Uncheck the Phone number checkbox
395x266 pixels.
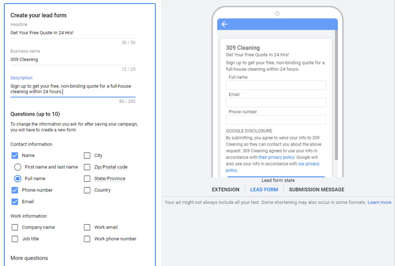(15, 190)
